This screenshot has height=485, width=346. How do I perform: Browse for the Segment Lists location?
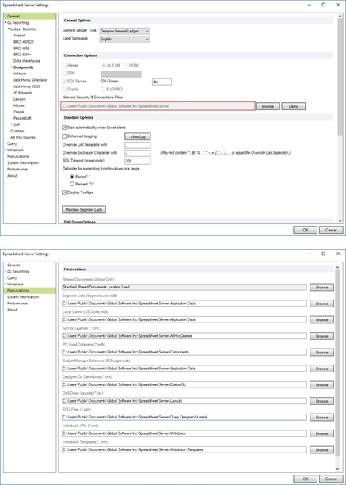[322, 304]
